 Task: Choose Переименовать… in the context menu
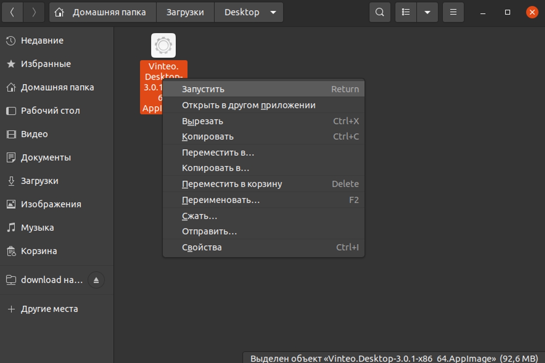tap(263, 200)
